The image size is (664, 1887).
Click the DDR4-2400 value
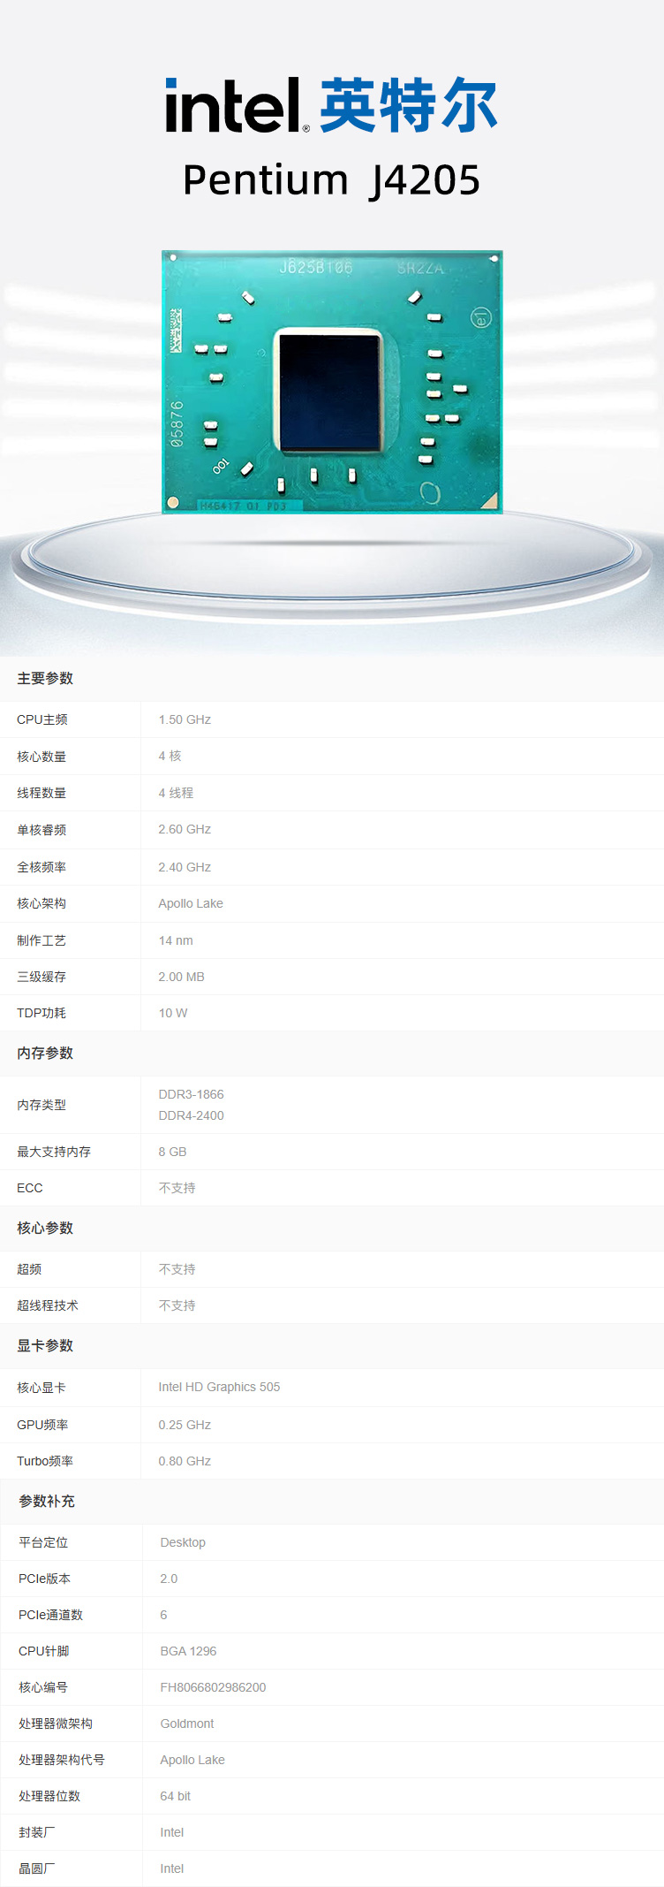click(x=191, y=1115)
